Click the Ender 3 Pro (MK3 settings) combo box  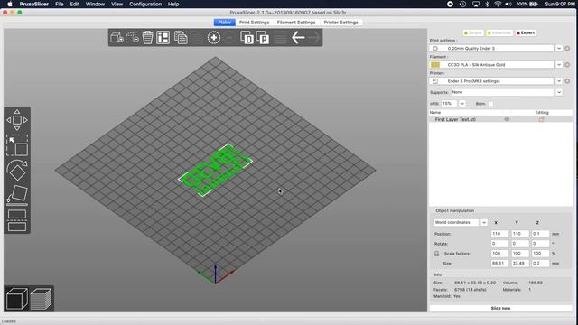click(491, 81)
